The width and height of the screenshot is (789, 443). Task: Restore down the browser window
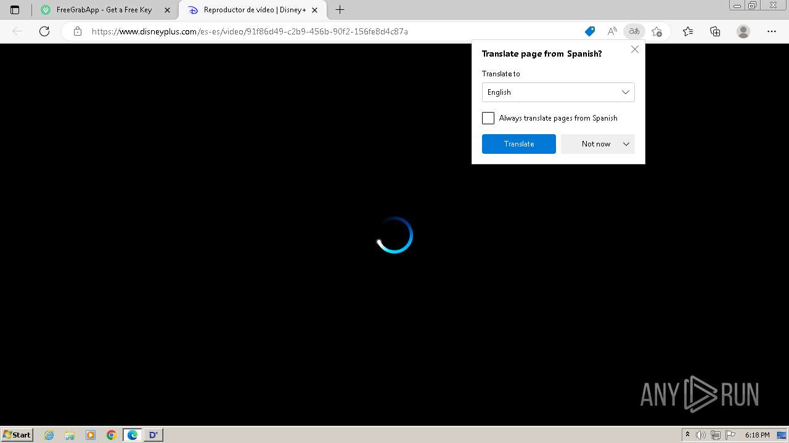[753, 5]
